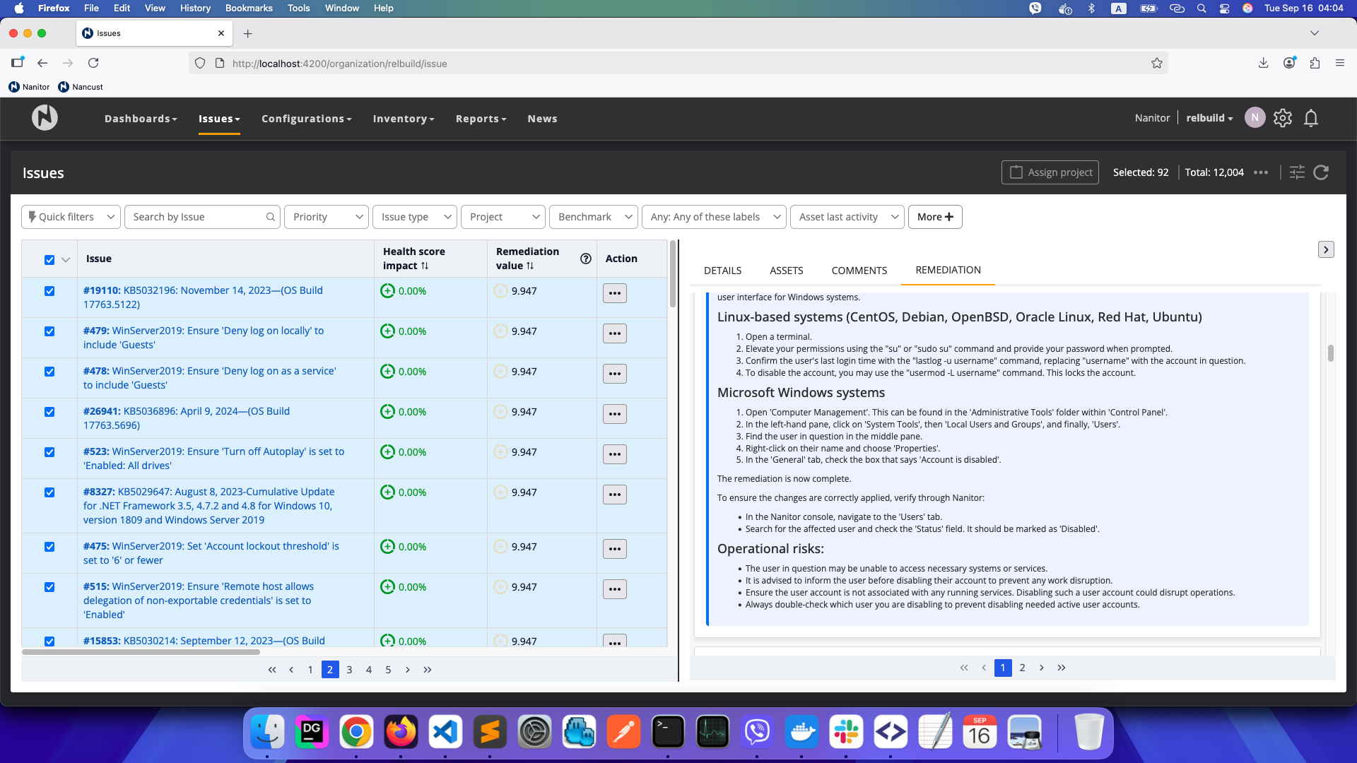Screen dimensions: 1357x763
Task: Open settings via the gear icon
Action: (1283, 118)
